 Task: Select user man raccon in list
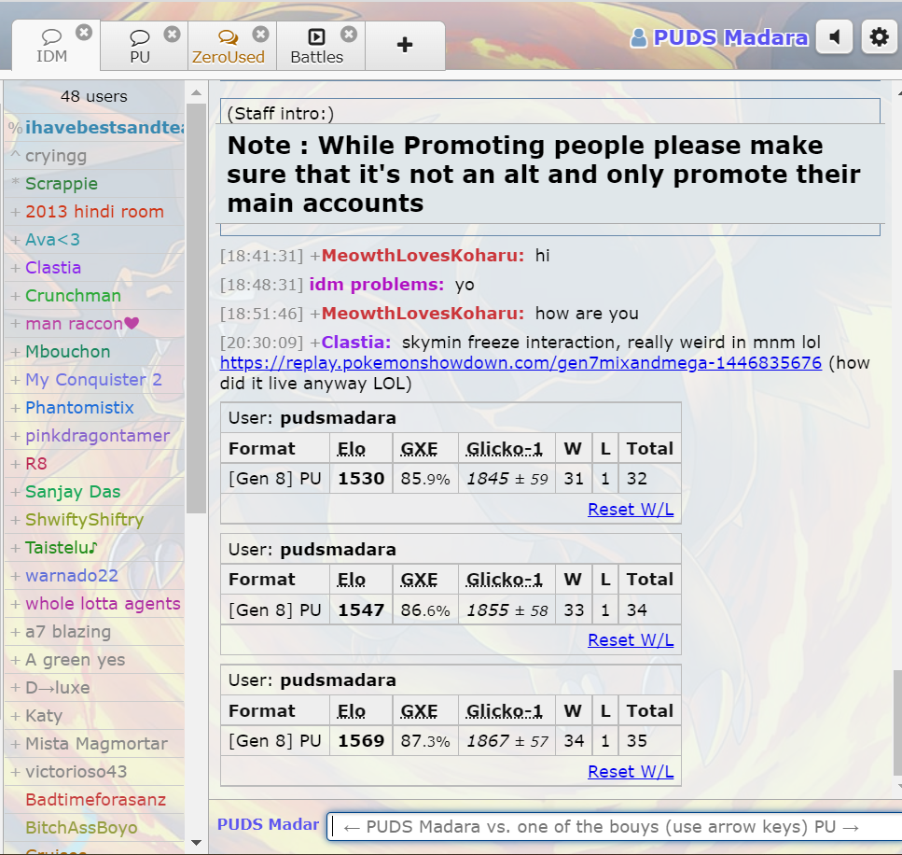point(95,324)
